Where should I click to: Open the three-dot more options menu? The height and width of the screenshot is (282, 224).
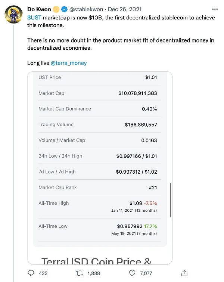214,9
